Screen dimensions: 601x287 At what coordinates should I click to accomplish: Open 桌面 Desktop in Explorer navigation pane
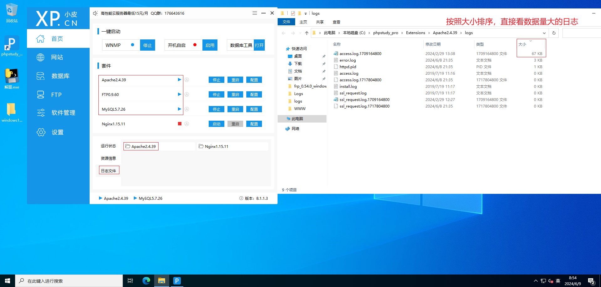tap(298, 56)
